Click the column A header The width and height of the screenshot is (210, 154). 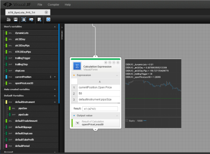pyautogui.click(x=99, y=81)
